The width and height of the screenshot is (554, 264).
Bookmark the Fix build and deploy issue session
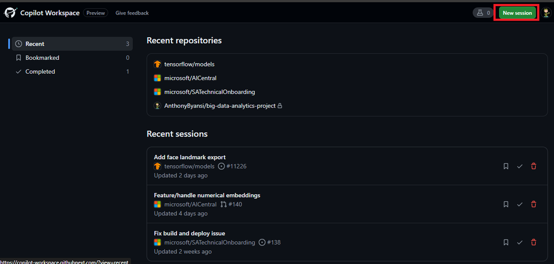506,242
